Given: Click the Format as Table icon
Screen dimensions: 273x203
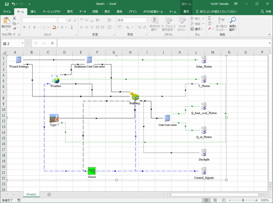Looking at the screenshot, I should (168, 21).
